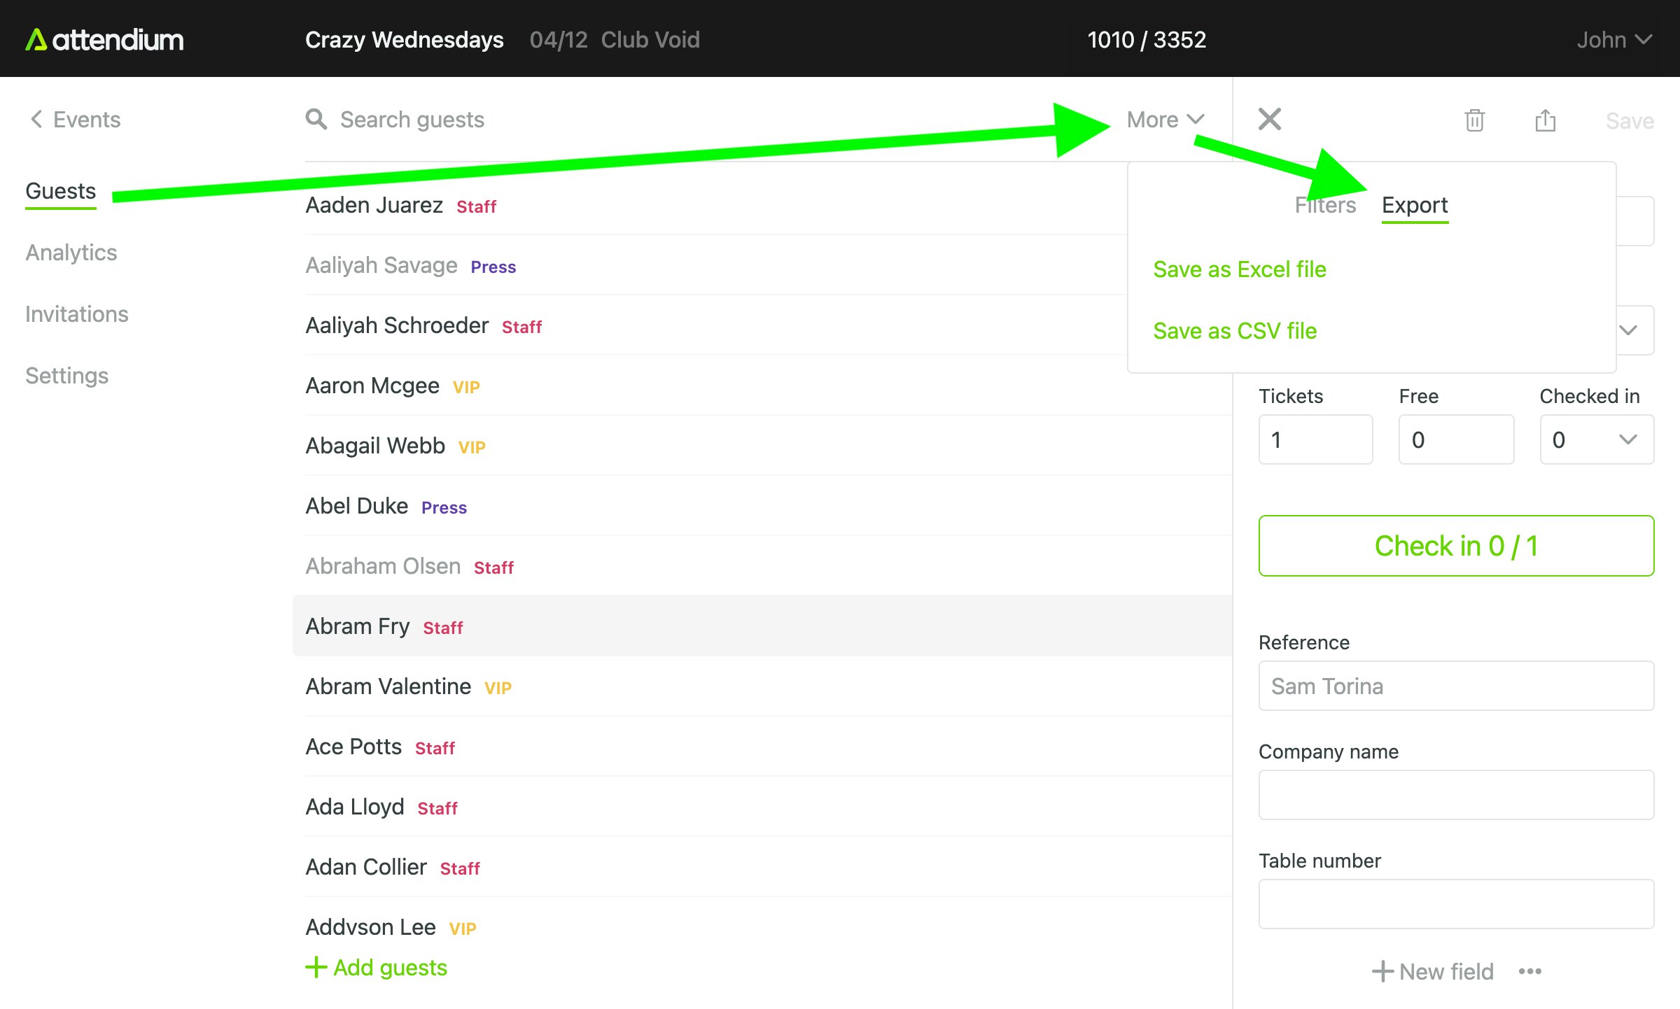
Task: Click the Company name input field
Action: click(x=1456, y=795)
